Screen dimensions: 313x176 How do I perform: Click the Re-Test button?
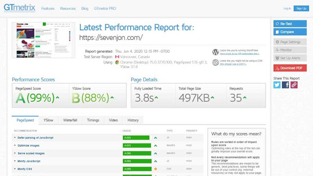(x=290, y=23)
